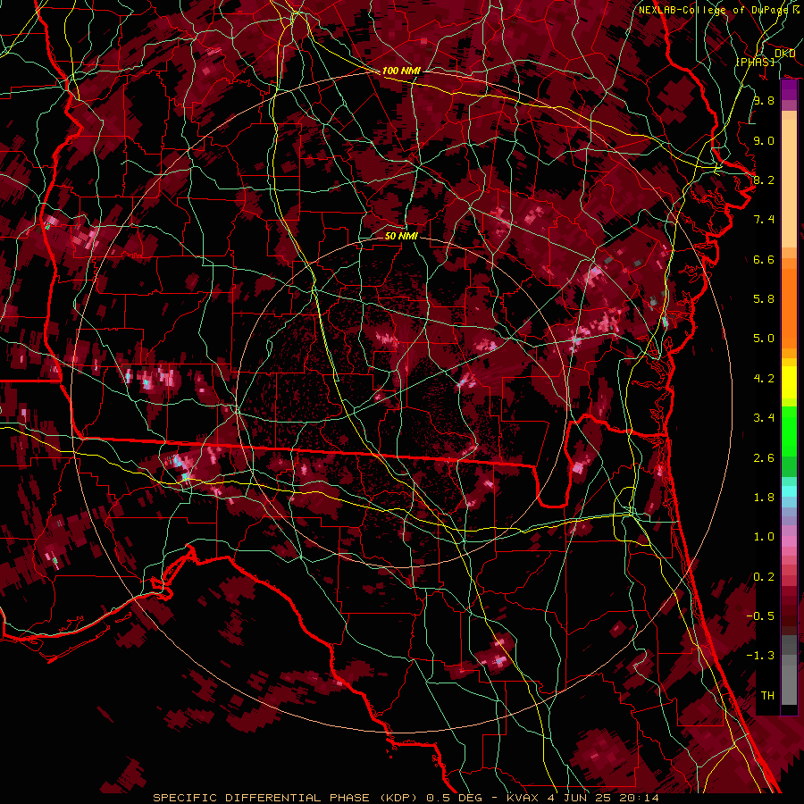
Task: Click the "5.8" scale value
Action: coord(764,299)
